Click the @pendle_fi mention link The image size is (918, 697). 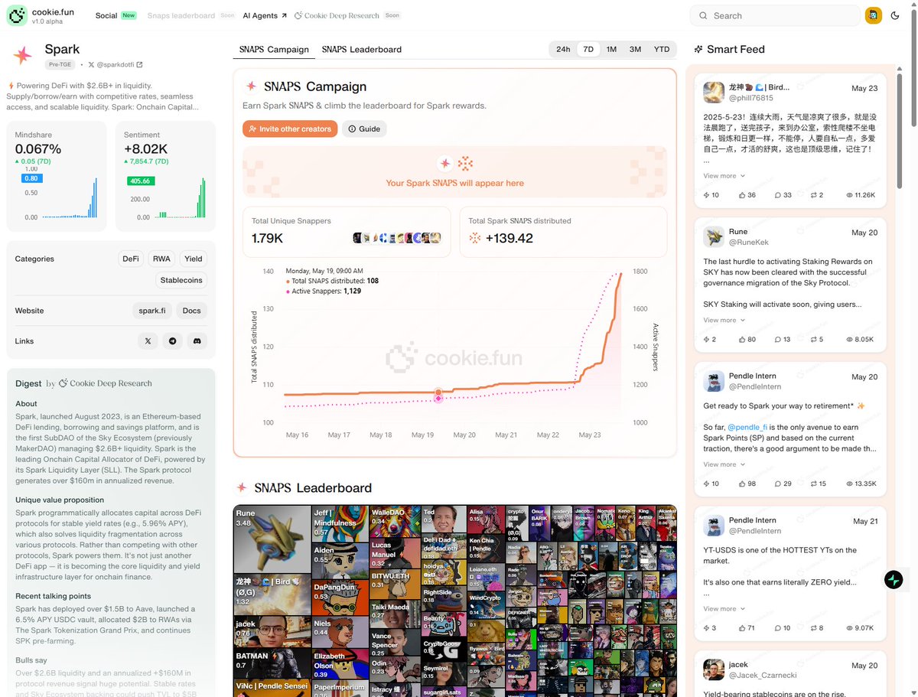coord(747,428)
